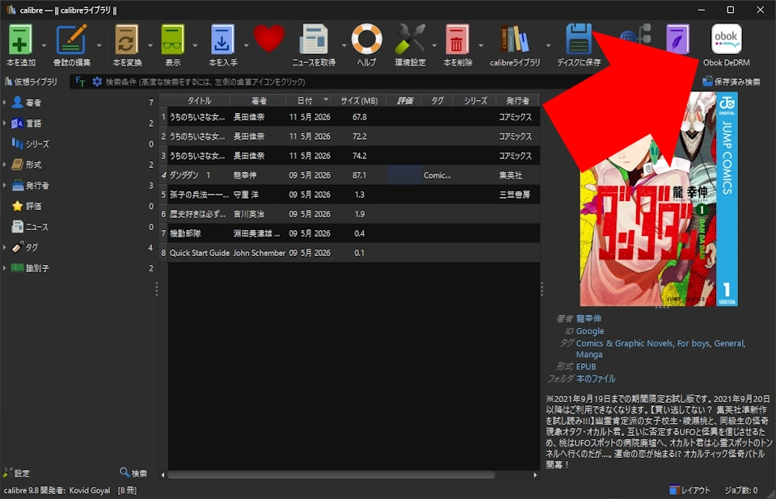Expand the Publisher (発行者) tree node
776x499 pixels.
5,185
